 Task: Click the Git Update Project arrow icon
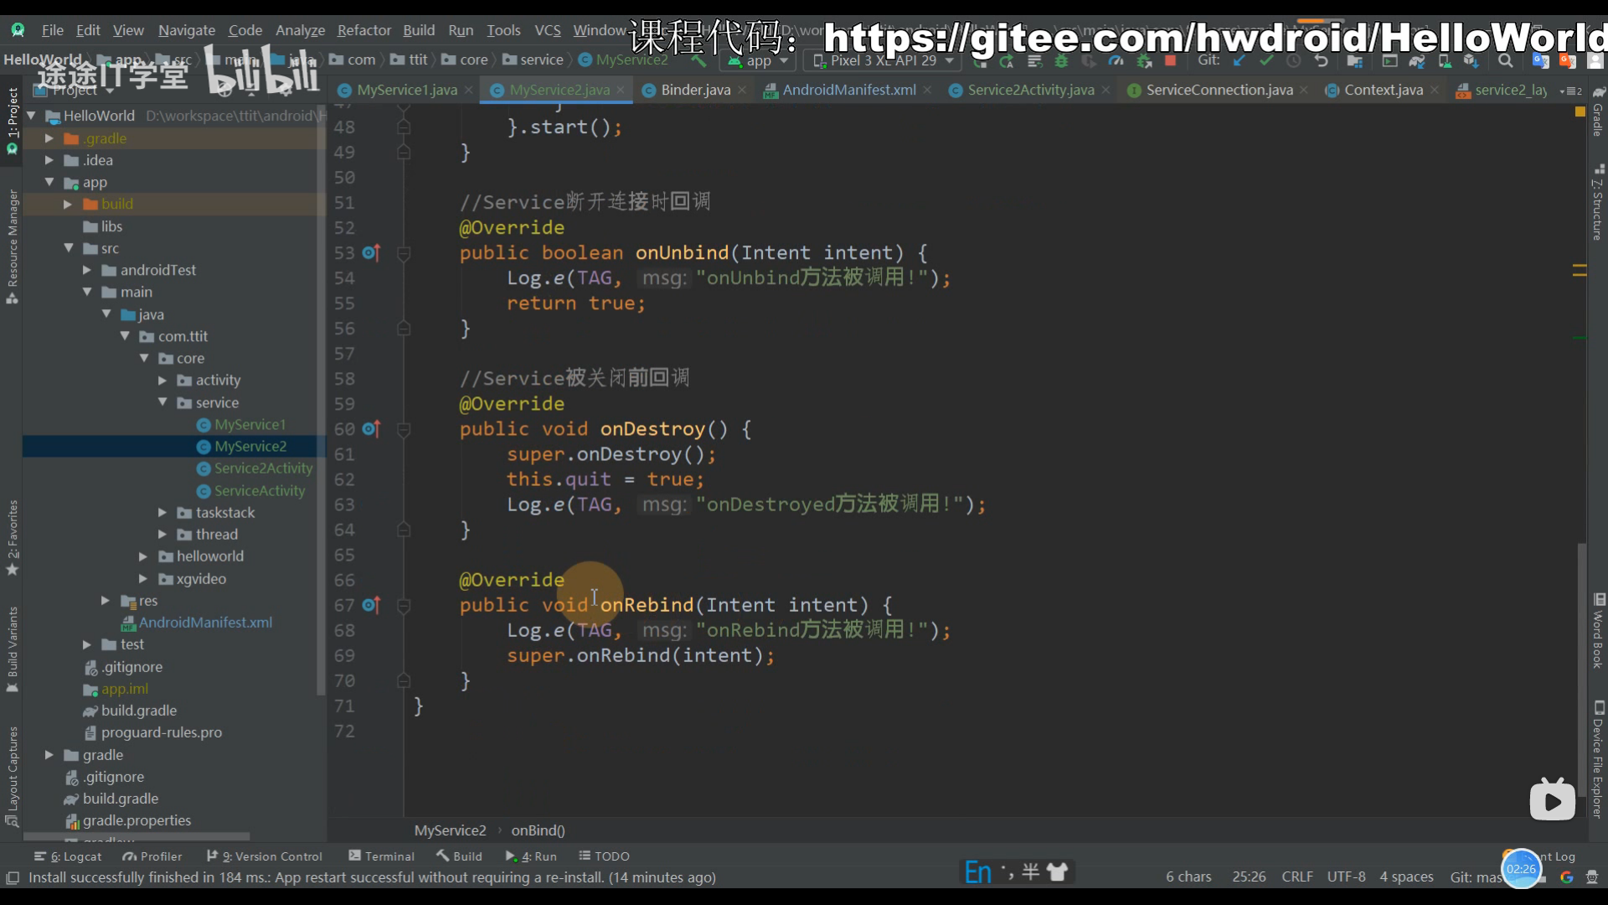[1239, 60]
